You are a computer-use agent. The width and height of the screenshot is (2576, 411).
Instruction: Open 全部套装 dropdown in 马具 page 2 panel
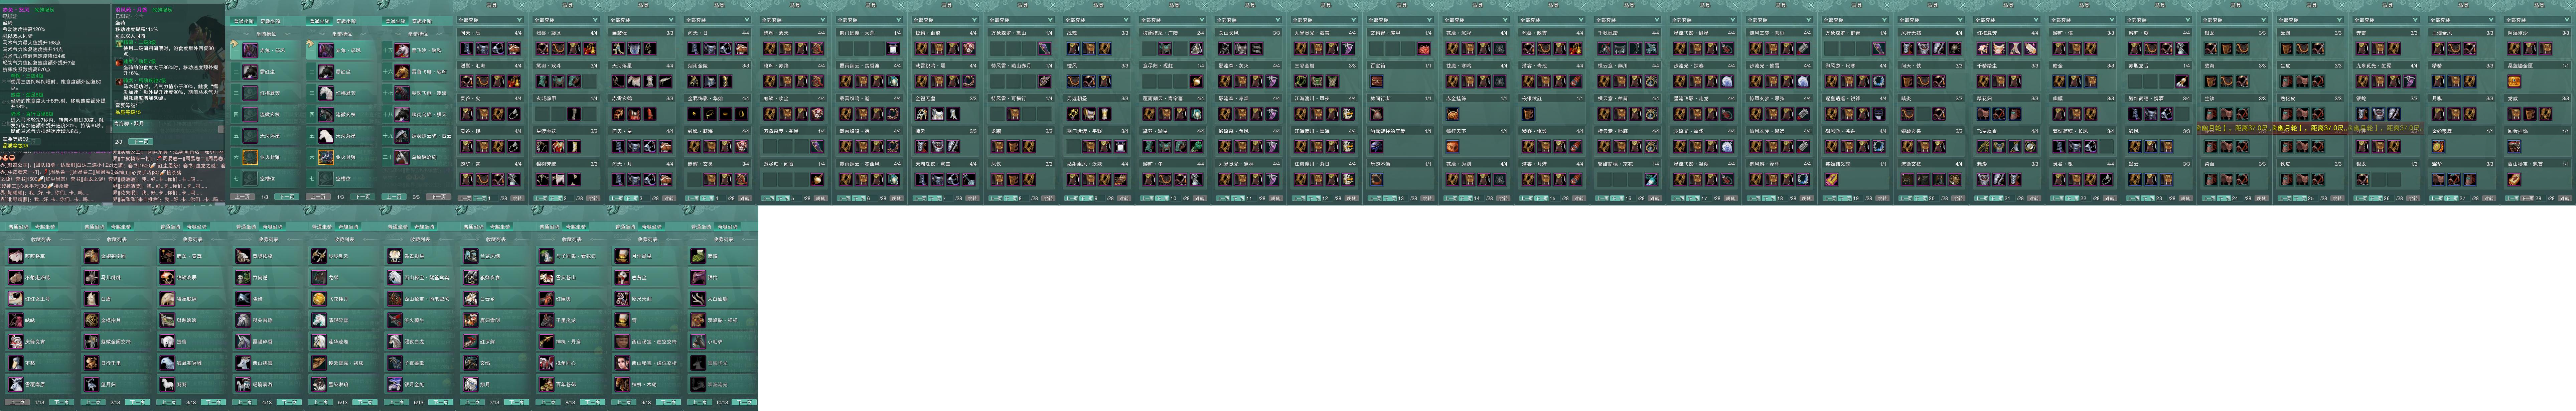[566, 20]
